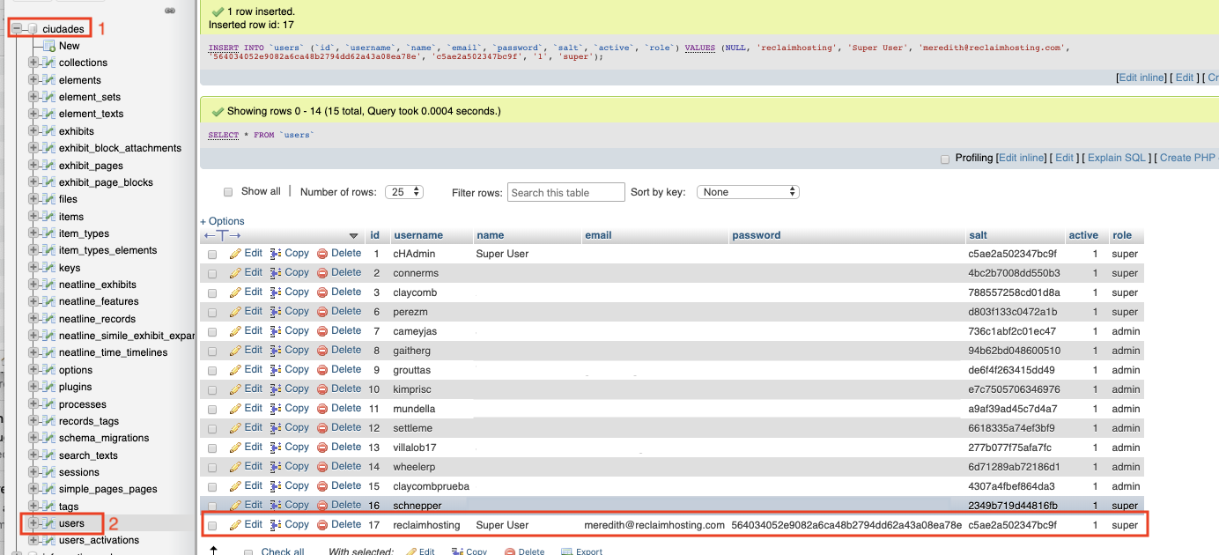Sort by the username column header

pyautogui.click(x=418, y=235)
